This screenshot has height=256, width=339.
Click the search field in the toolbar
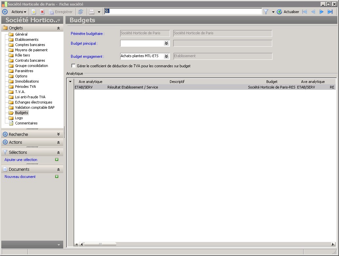pos(183,11)
